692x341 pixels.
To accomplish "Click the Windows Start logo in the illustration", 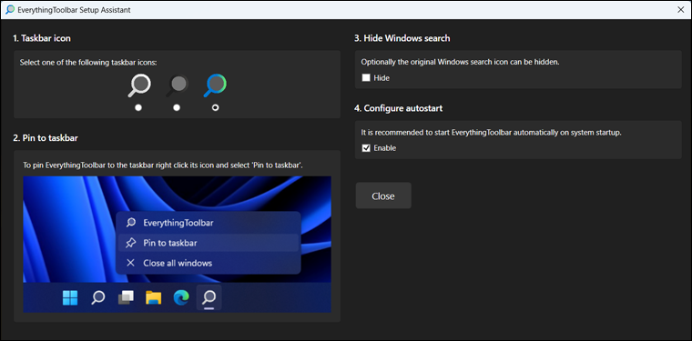I will pyautogui.click(x=70, y=298).
